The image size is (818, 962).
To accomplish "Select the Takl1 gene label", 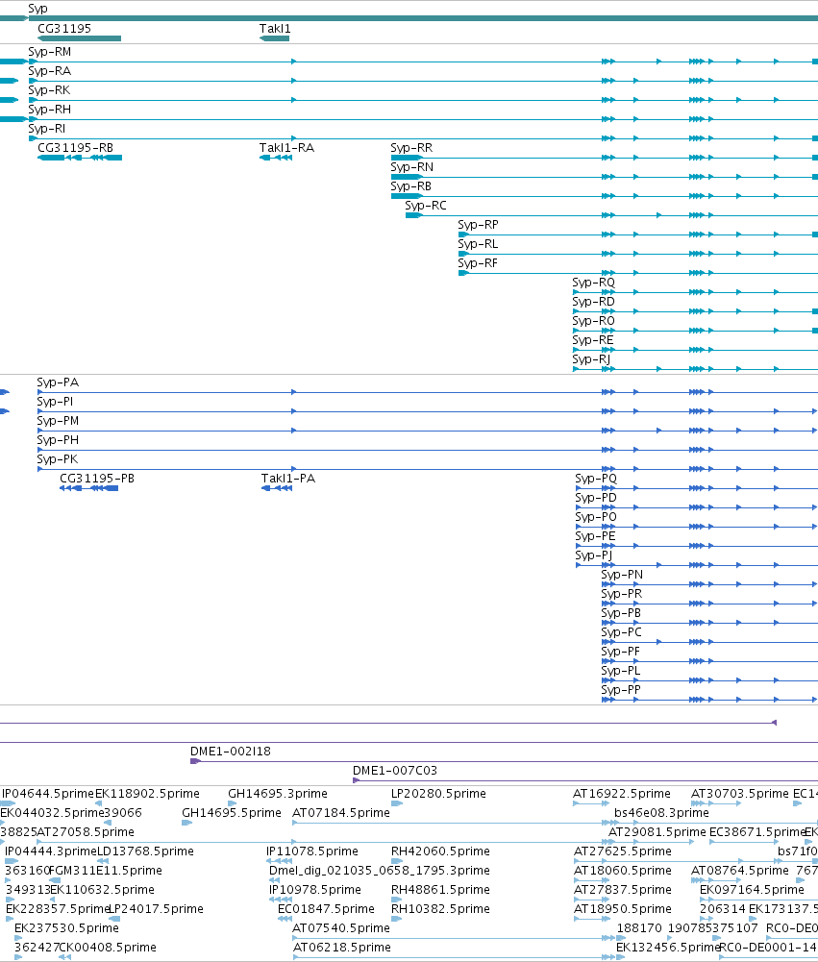I will coord(275,29).
